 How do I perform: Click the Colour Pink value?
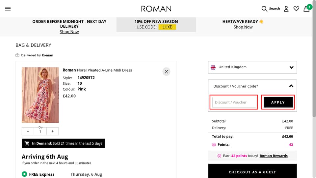point(82,89)
